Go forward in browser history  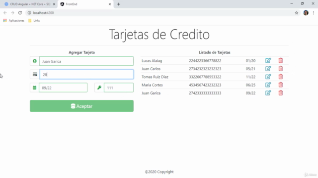12,13
